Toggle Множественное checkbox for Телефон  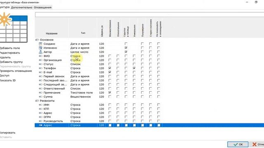(110, 68)
